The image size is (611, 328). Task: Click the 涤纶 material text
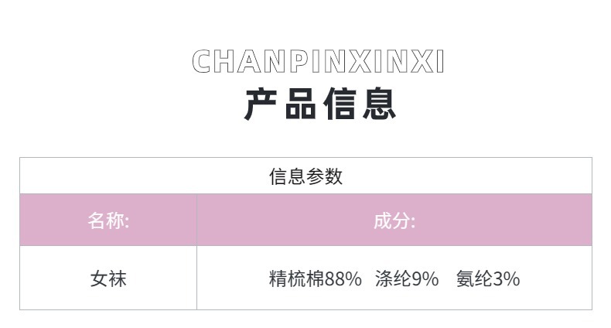pos(392,278)
